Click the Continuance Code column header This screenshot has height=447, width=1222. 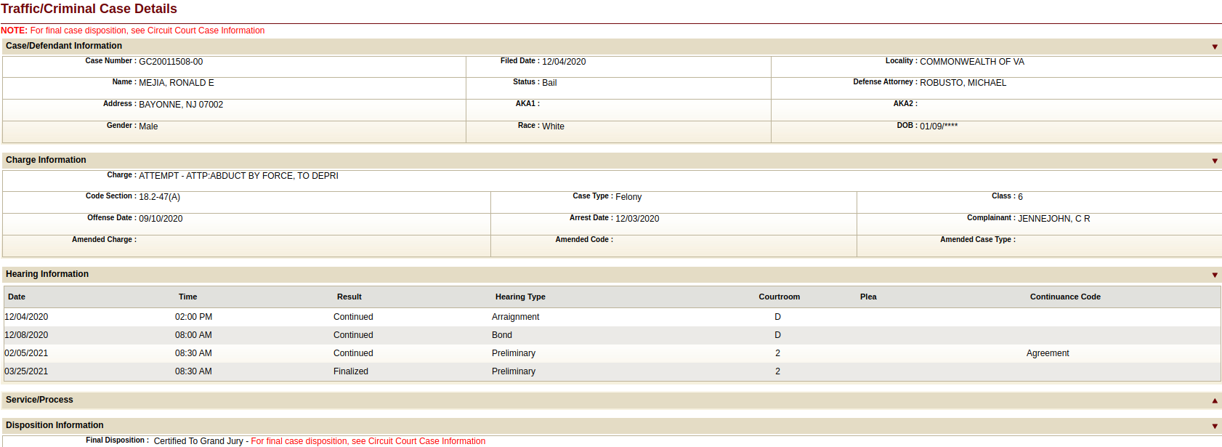(1065, 297)
